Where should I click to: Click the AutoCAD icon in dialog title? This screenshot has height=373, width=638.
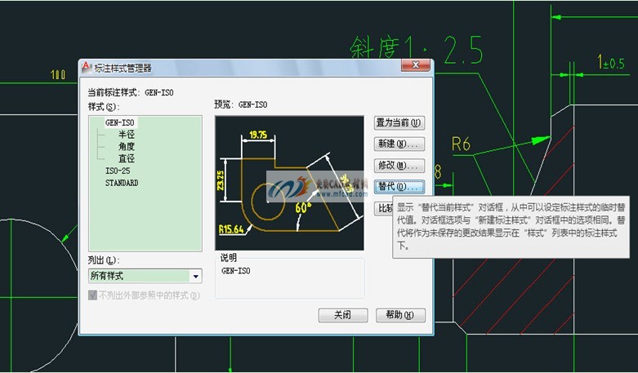point(87,67)
